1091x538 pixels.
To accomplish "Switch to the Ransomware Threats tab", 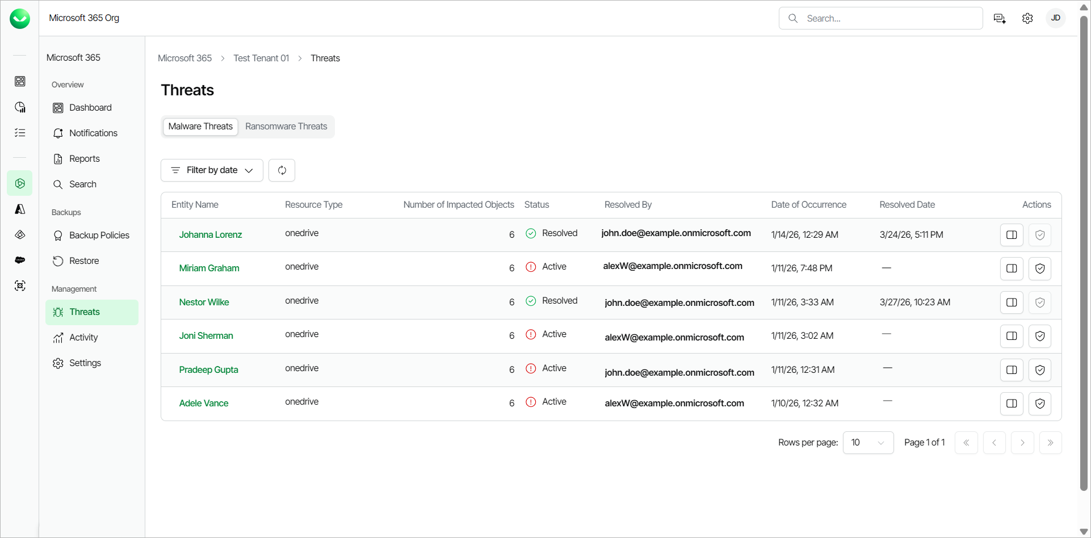I will pos(286,127).
